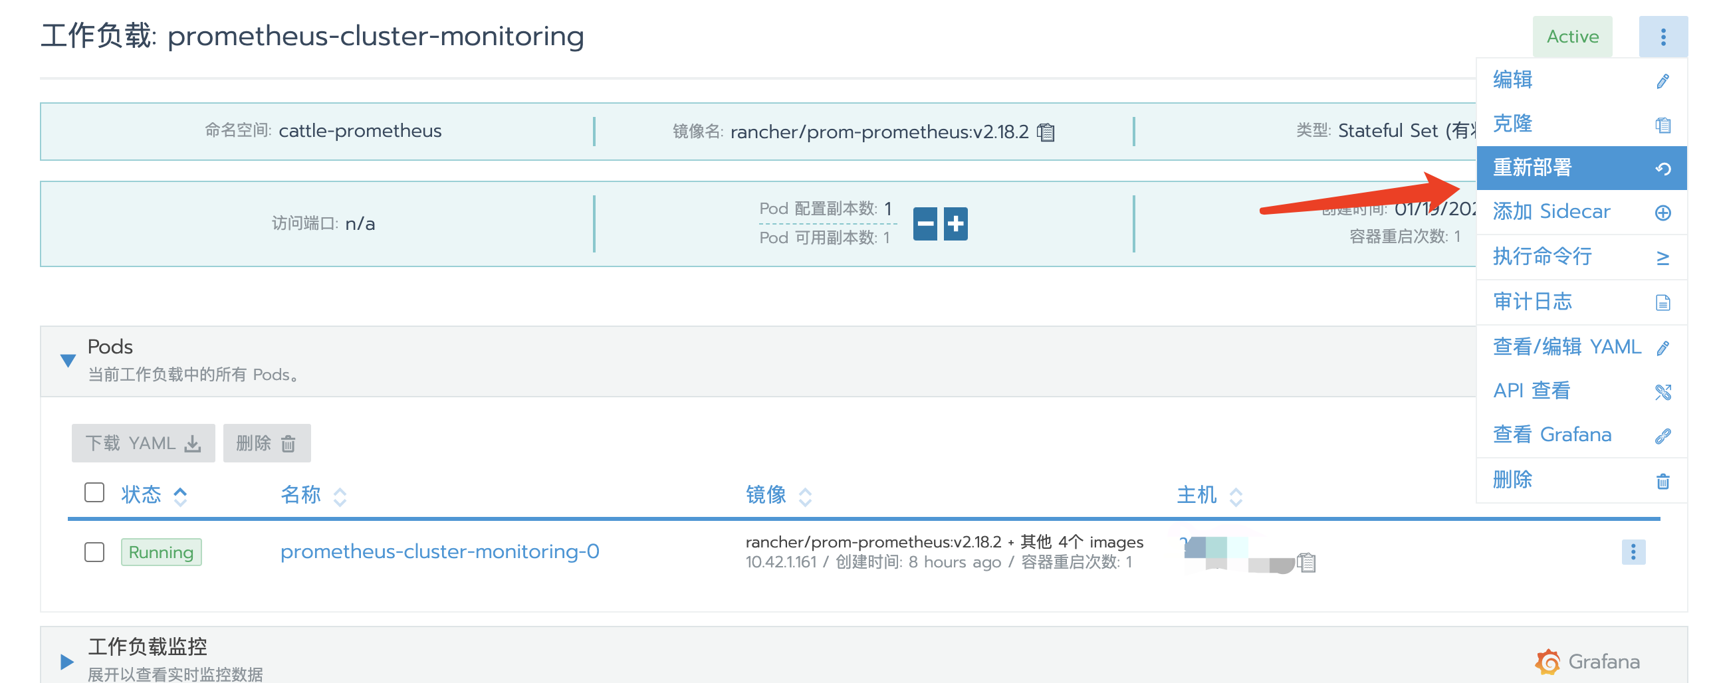Click the circular arrow redeploy icon
This screenshot has width=1715, height=683.
1662,169
